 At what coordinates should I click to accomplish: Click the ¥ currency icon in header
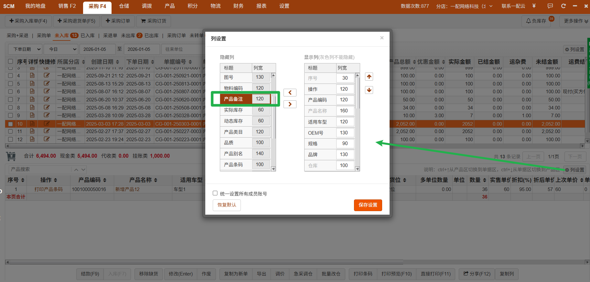[x=534, y=6]
